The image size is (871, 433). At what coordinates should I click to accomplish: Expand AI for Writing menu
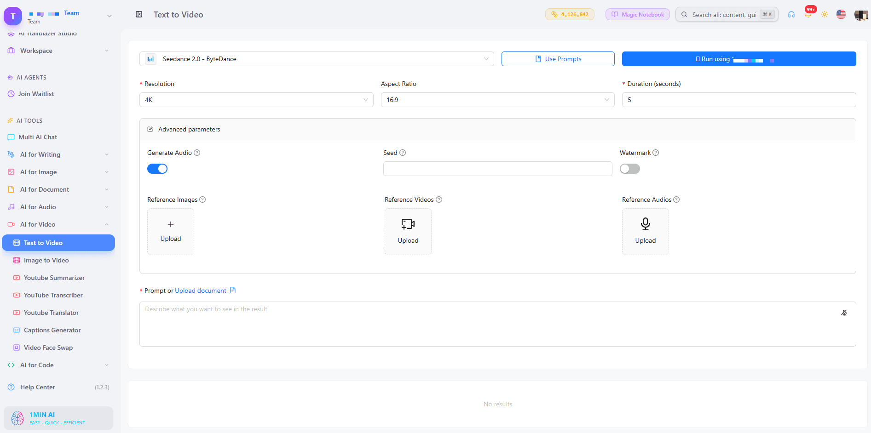[58, 154]
